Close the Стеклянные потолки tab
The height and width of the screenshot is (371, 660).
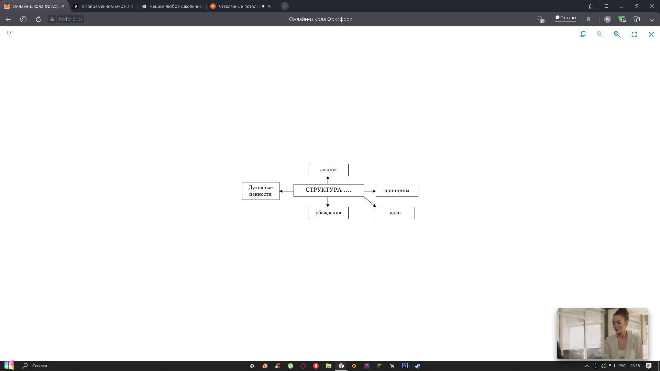(x=269, y=6)
